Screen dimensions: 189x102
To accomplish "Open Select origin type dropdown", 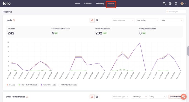I will point(123,20).
